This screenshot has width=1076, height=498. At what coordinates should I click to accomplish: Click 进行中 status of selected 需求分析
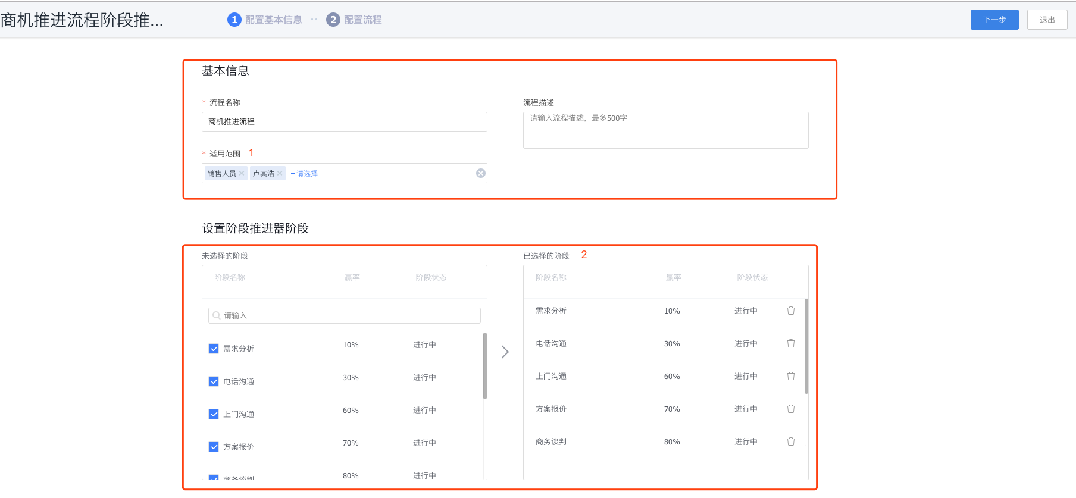[746, 311]
